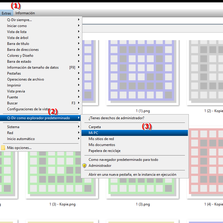Click the Administrador menu entry

[134, 166]
